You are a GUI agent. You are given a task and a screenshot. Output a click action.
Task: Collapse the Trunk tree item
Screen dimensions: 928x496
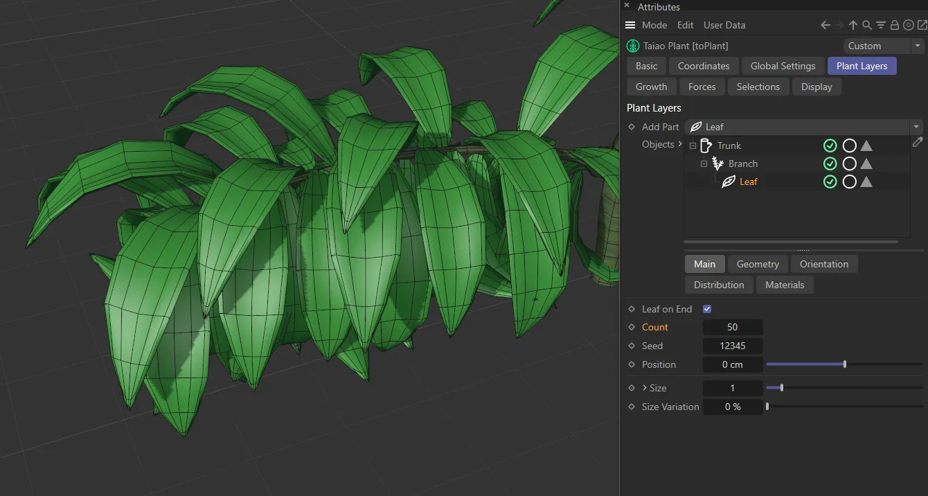click(693, 145)
